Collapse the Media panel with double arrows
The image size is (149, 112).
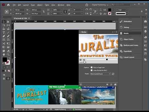tap(113, 32)
